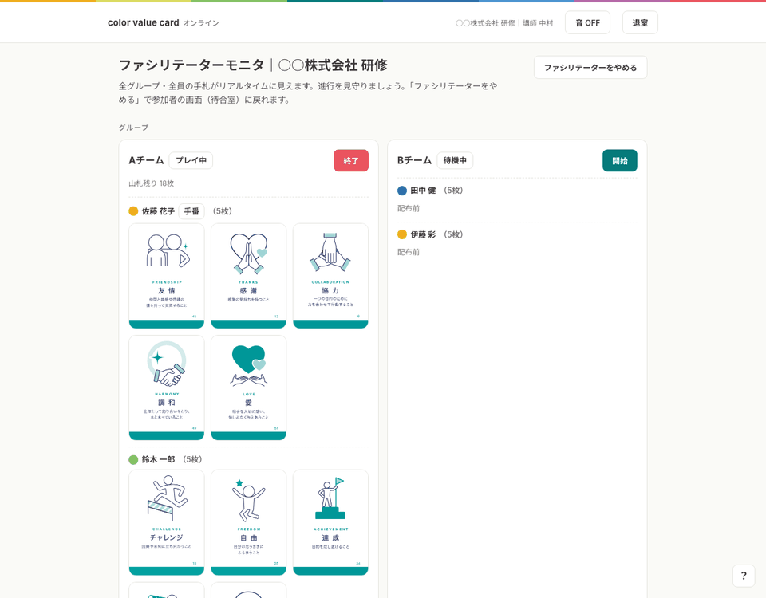Image resolution: width=766 pixels, height=598 pixels.
Task: Click 佐藤 花子's orange color dot
Action: pyautogui.click(x=133, y=210)
